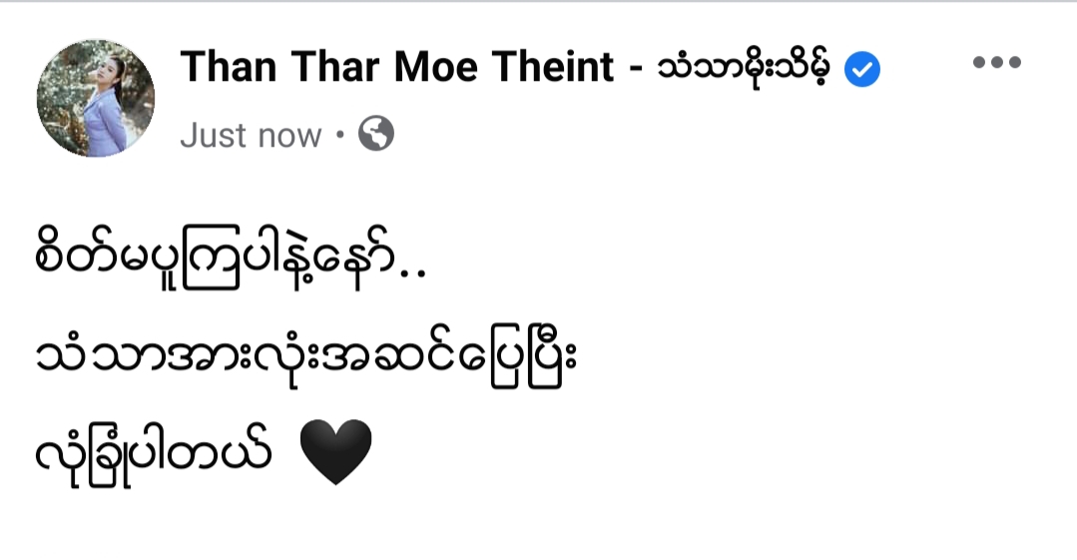1077x560 pixels.
Task: Open Than Thar Moe Theint's profile picture
Action: click(96, 98)
